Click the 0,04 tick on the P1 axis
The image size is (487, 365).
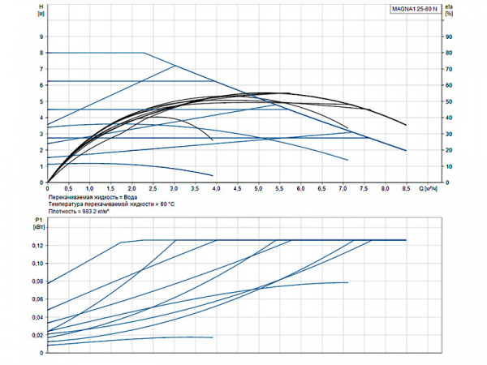[38, 317]
